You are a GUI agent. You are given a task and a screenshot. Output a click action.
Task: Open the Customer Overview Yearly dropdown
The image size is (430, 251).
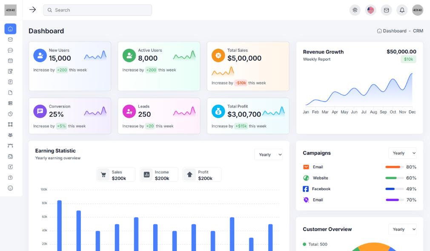(402, 229)
